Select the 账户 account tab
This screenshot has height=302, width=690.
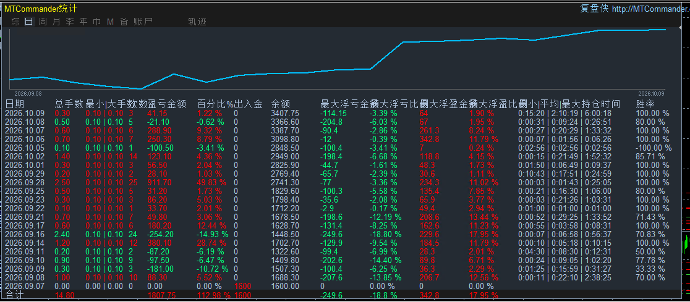click(x=143, y=22)
